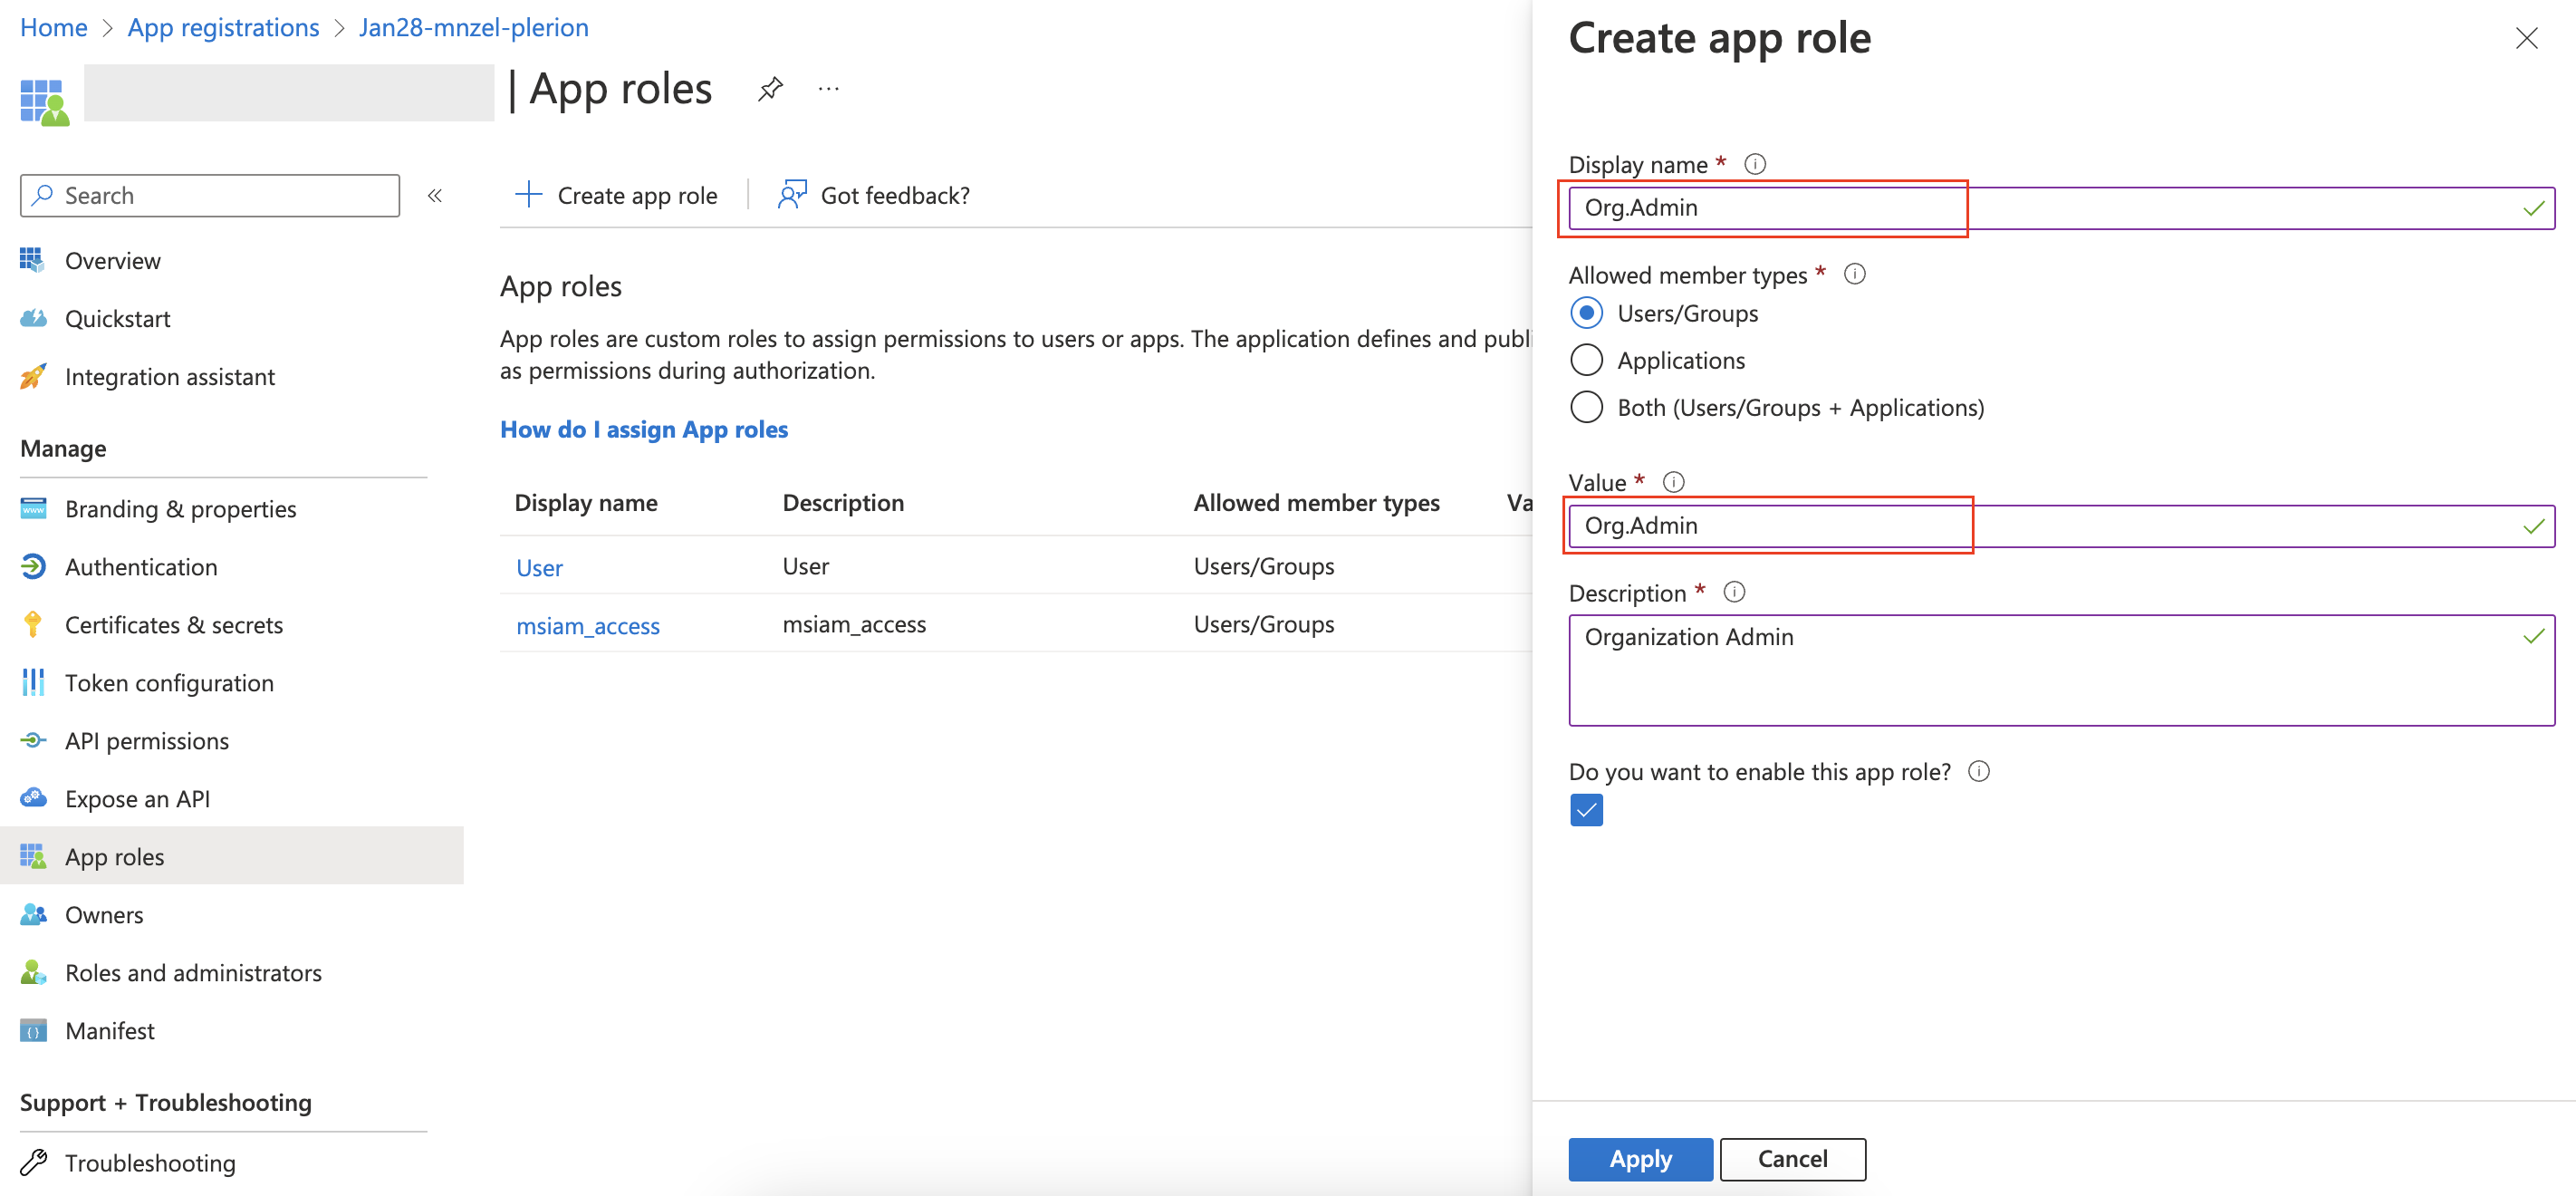
Task: Go to App registrations breadcrumb link
Action: coord(223,27)
